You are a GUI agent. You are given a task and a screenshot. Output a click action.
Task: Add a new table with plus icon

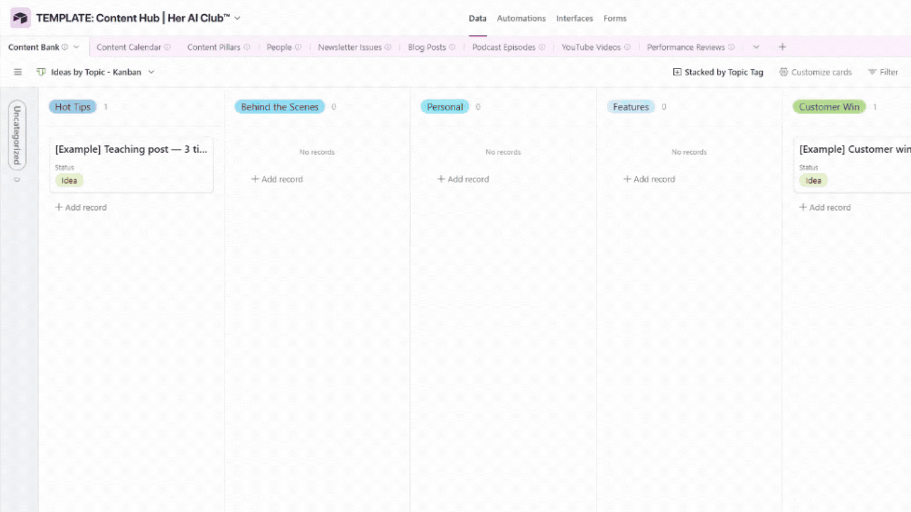[x=782, y=47]
